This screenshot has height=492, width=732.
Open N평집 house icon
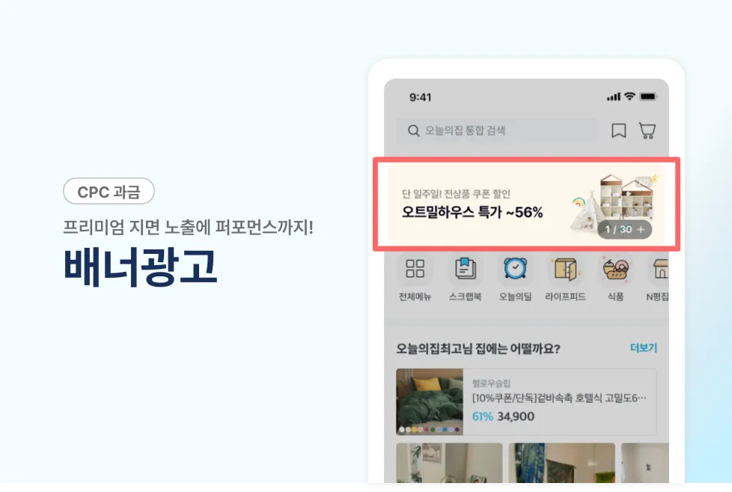click(x=659, y=269)
